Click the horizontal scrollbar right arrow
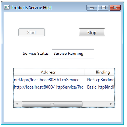127x127 pixels. click(111, 104)
